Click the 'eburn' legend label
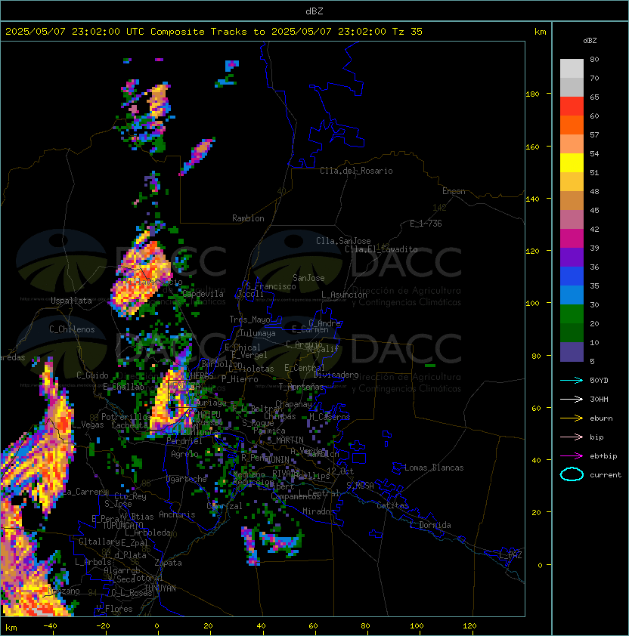The height and width of the screenshot is (636, 629). click(x=601, y=418)
